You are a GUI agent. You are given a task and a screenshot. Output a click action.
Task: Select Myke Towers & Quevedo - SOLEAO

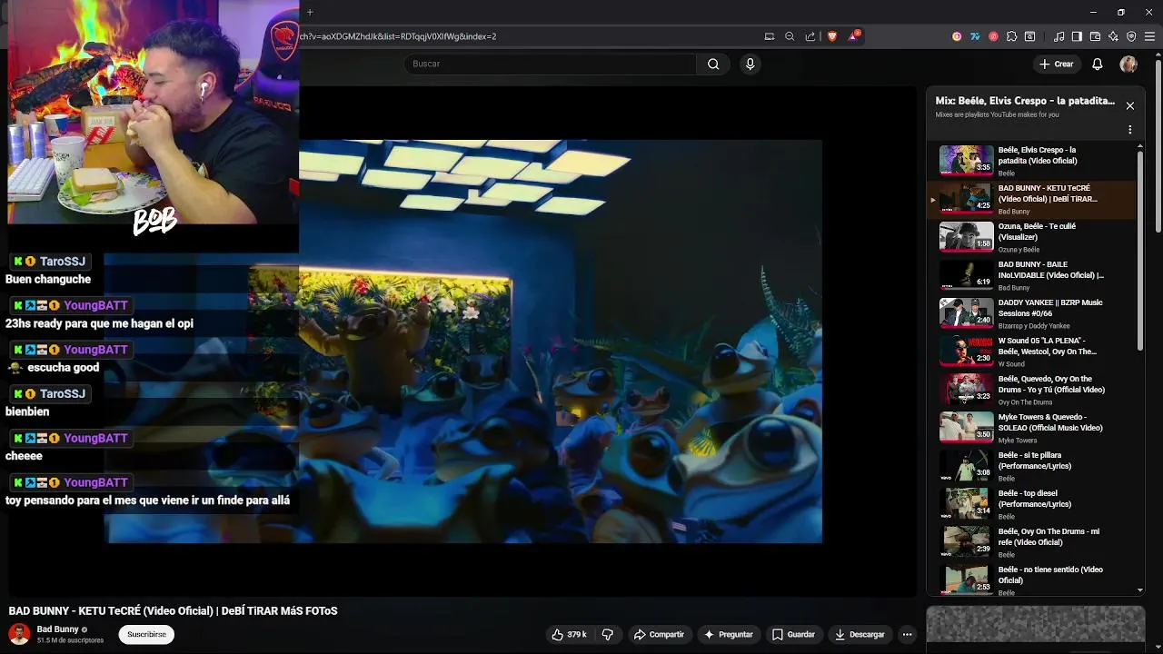click(1032, 428)
